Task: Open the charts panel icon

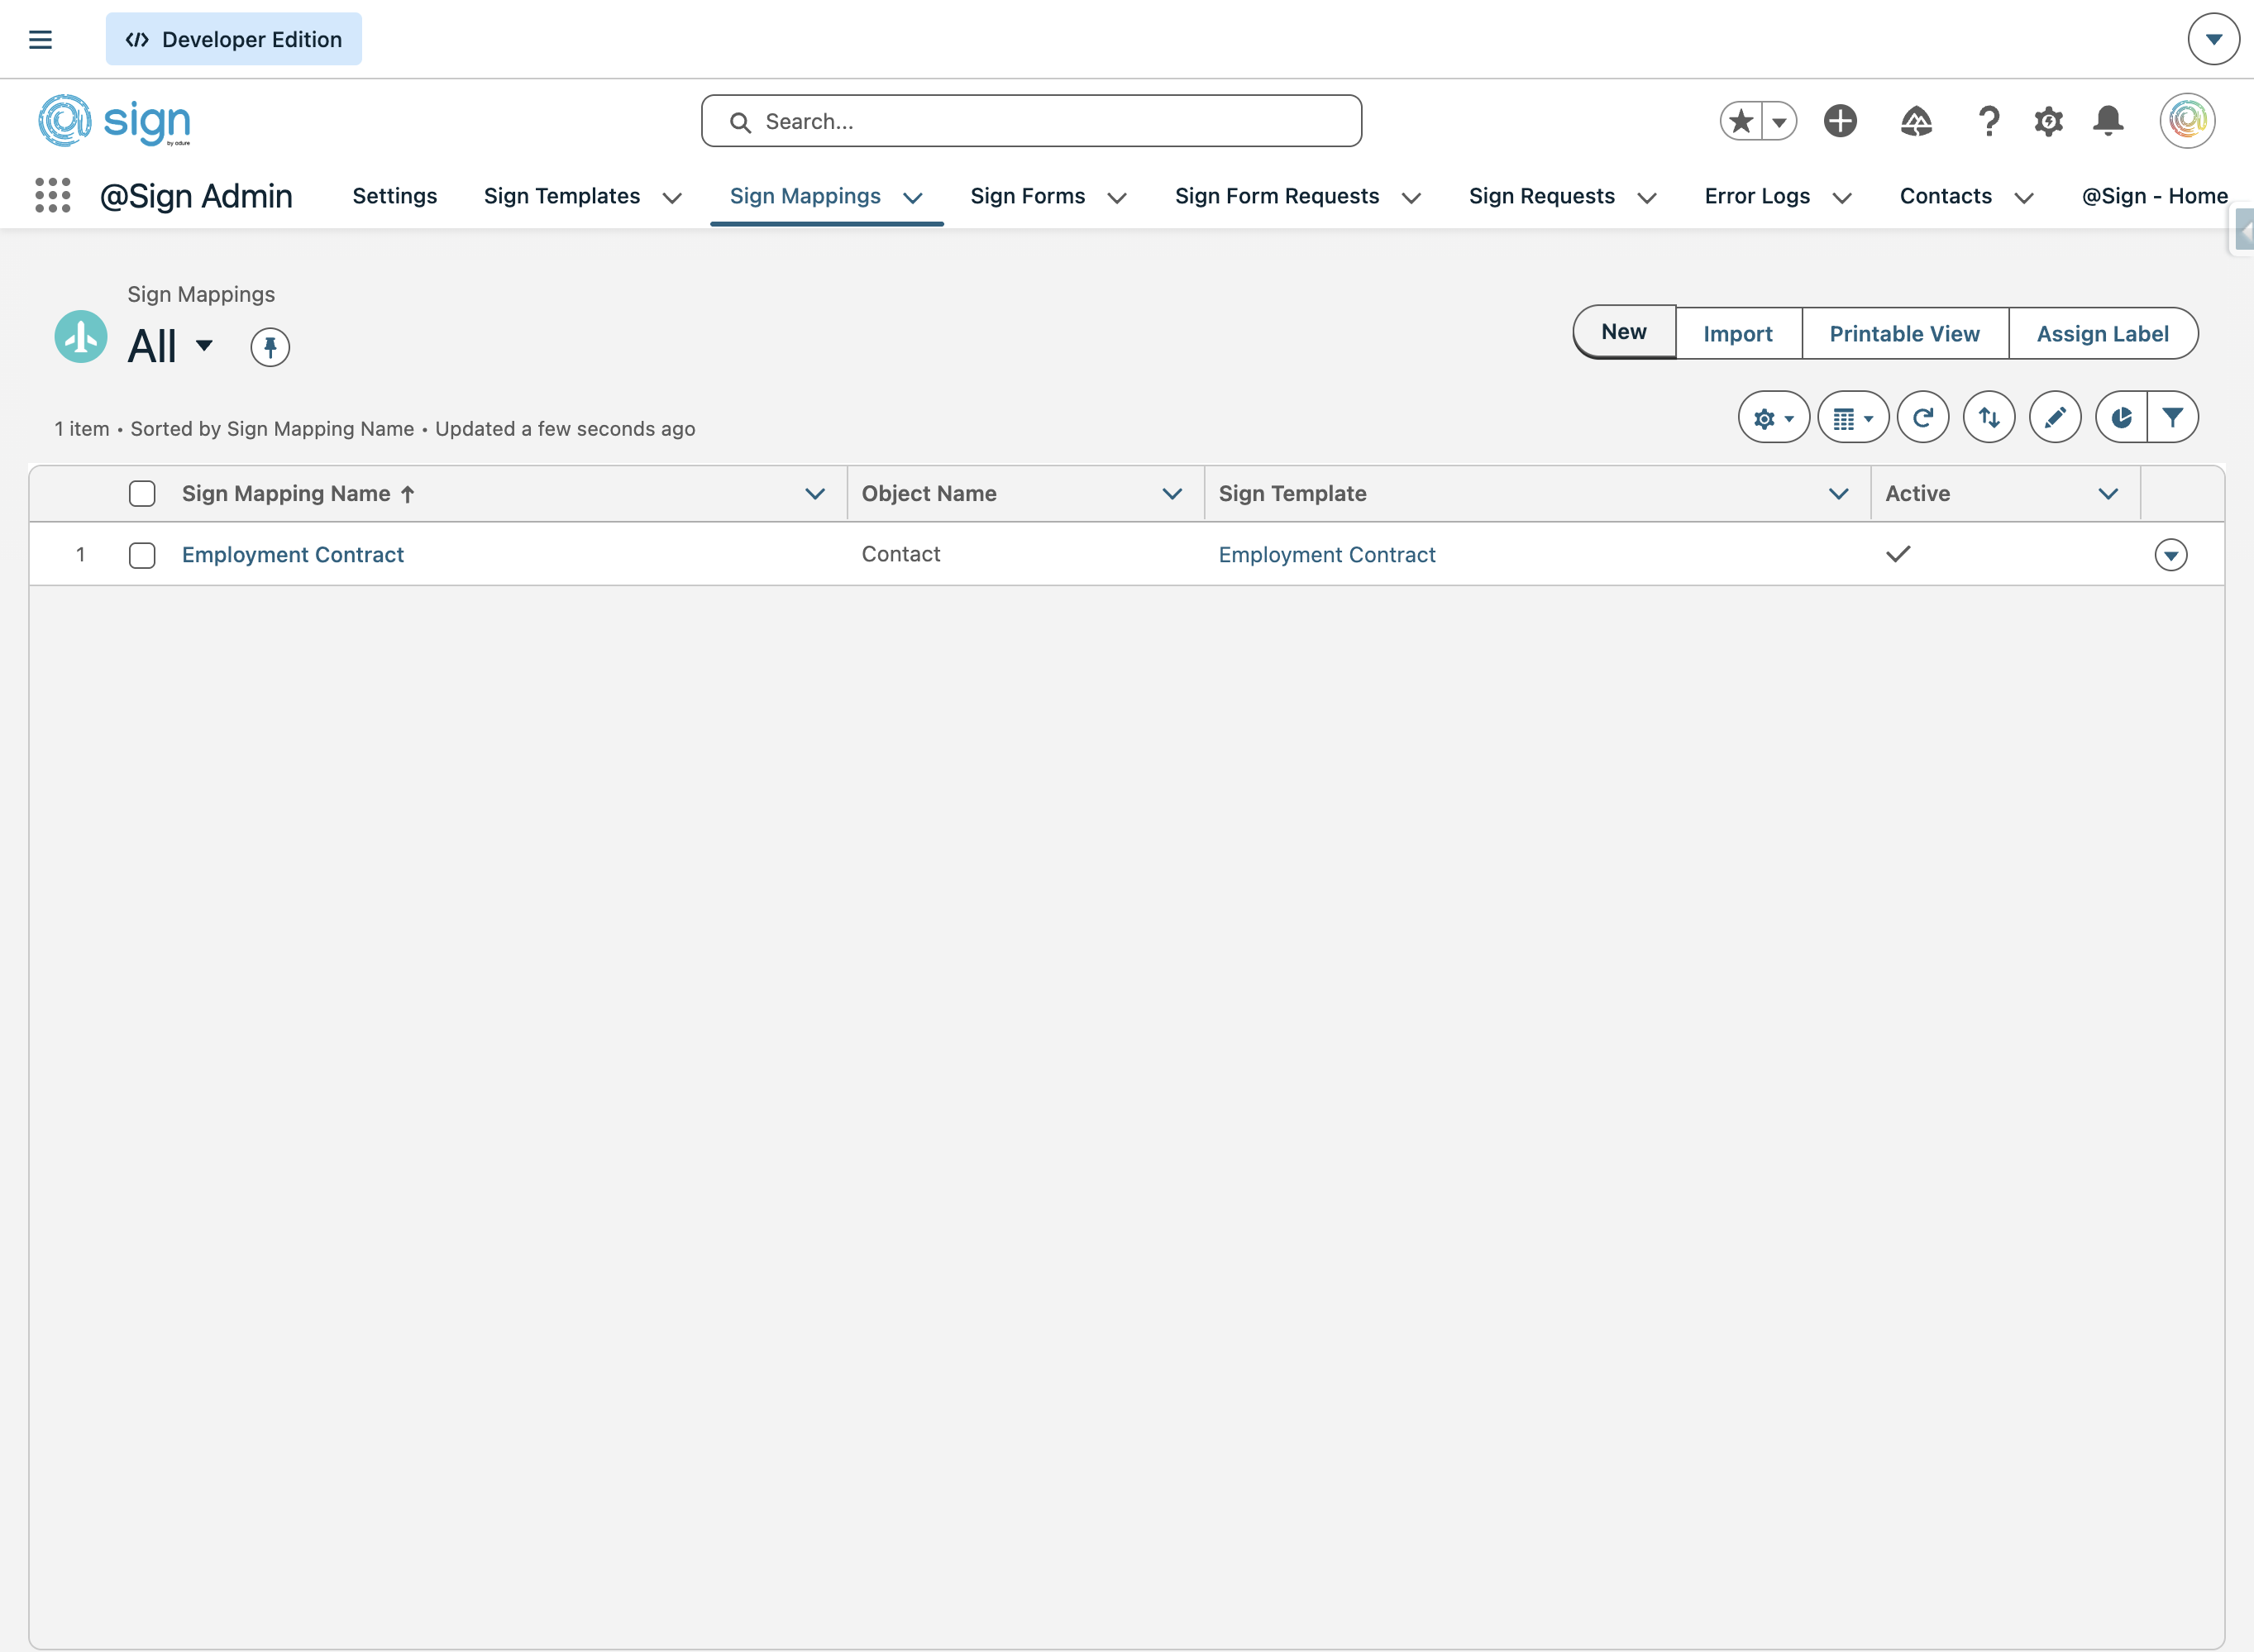Action: pos(2120,418)
